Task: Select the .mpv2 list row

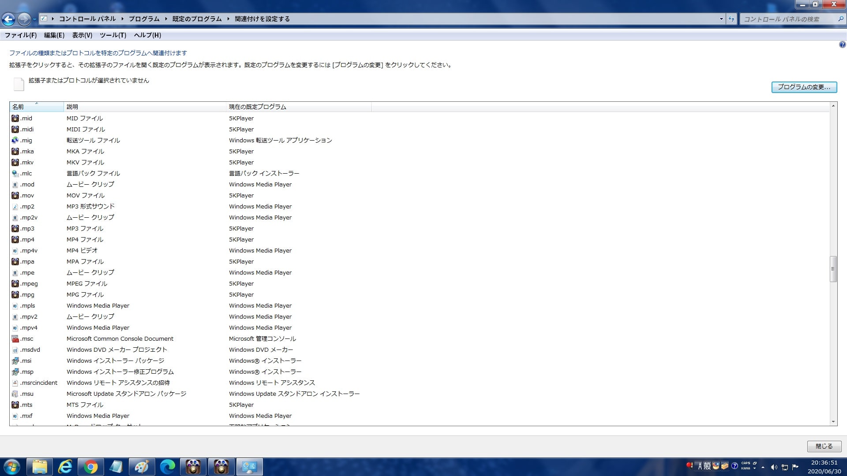Action: pos(419,316)
